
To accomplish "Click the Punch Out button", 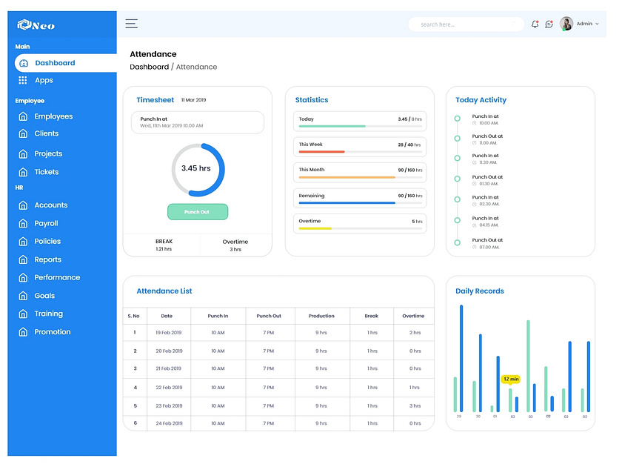I will point(198,212).
